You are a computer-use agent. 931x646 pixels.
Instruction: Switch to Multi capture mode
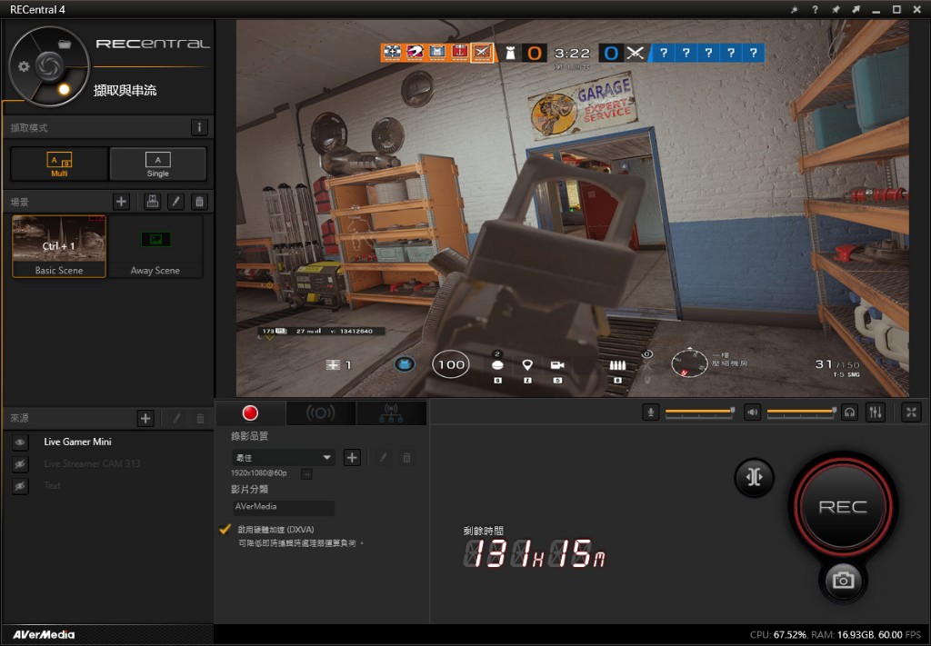coord(59,164)
